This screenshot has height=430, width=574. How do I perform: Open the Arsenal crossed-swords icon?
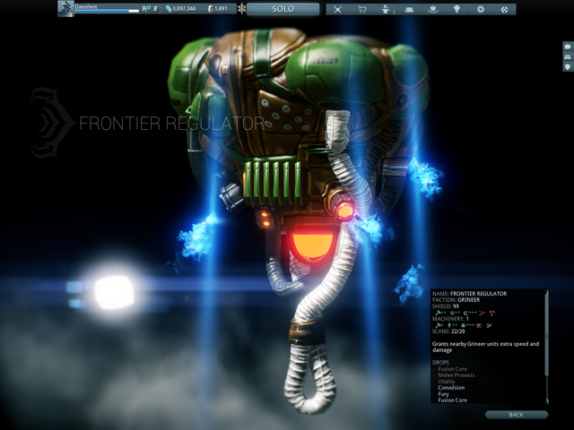pyautogui.click(x=337, y=10)
